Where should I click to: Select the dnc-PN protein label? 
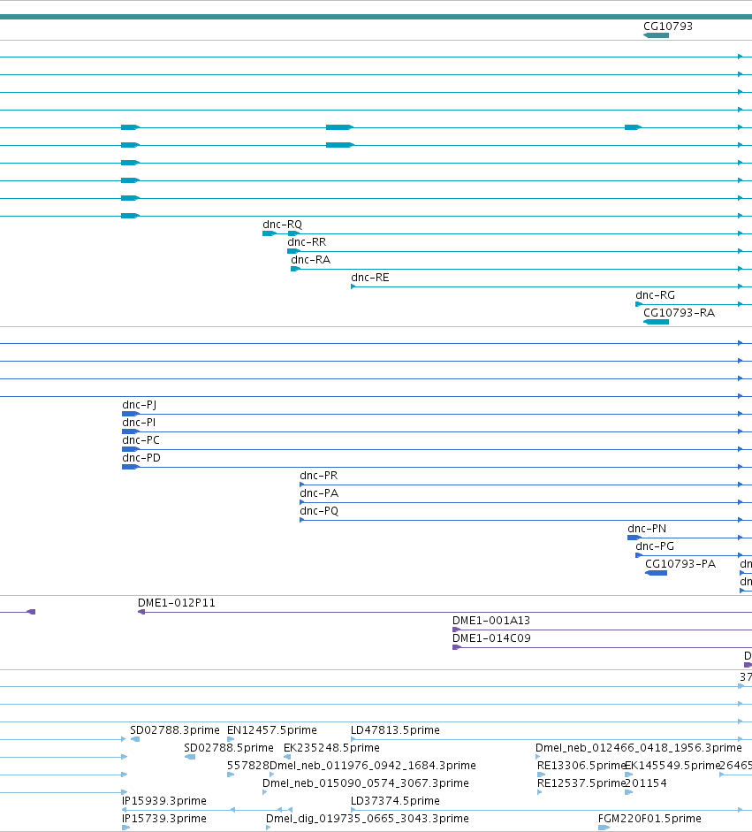(647, 529)
